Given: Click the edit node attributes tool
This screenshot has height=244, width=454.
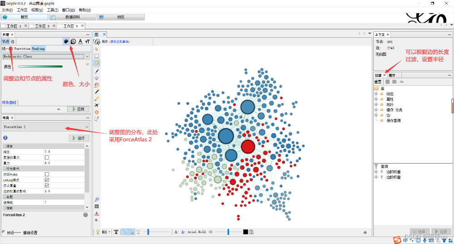Looking at the screenshot, I should coord(97,119).
